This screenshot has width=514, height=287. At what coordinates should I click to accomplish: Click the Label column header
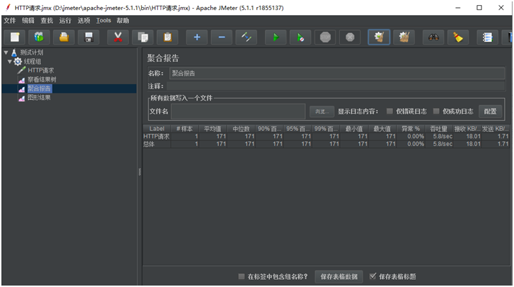click(157, 129)
